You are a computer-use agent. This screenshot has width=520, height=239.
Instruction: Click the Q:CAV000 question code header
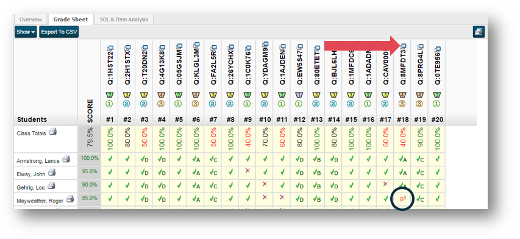tap(386, 68)
